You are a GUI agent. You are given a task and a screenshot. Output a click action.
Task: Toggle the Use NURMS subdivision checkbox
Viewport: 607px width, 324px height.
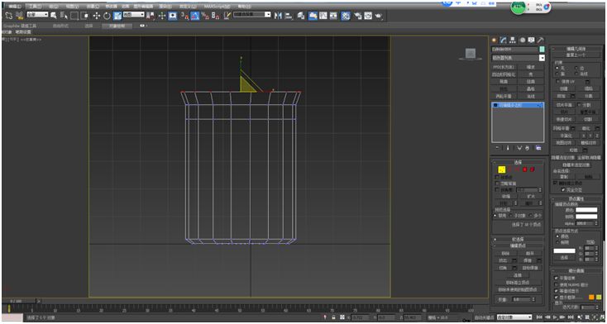click(x=557, y=284)
